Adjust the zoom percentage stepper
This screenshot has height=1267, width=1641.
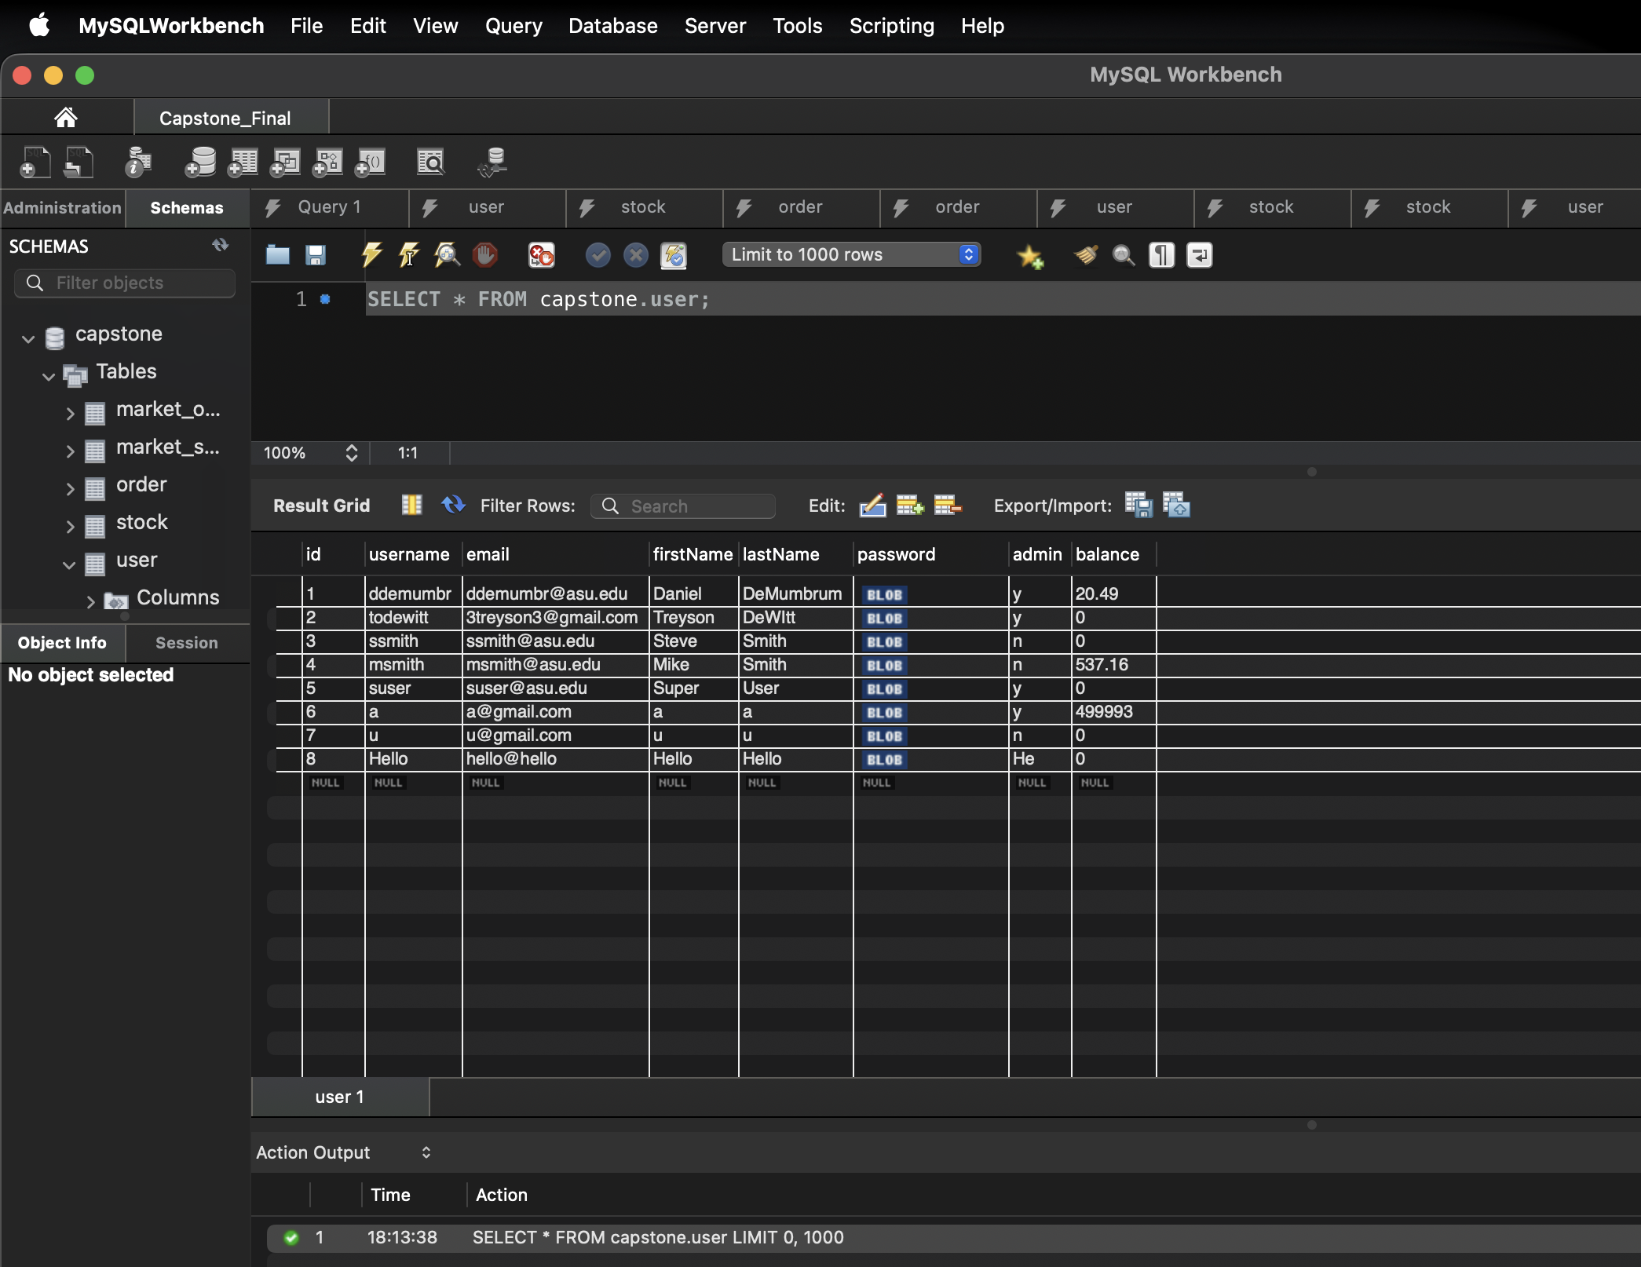(351, 453)
